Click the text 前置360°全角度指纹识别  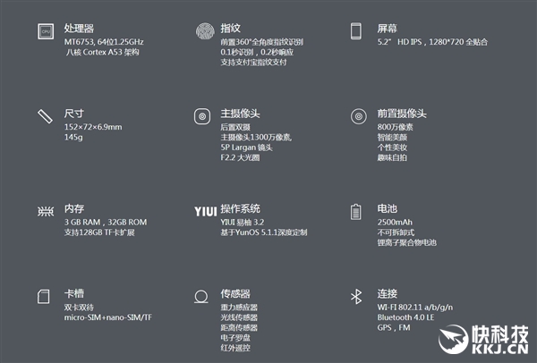click(262, 42)
